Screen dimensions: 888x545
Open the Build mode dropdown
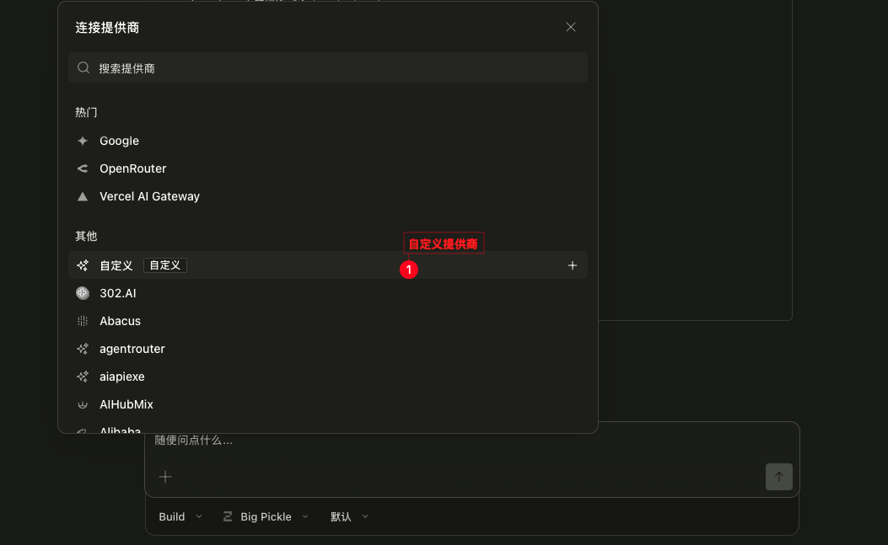(180, 516)
